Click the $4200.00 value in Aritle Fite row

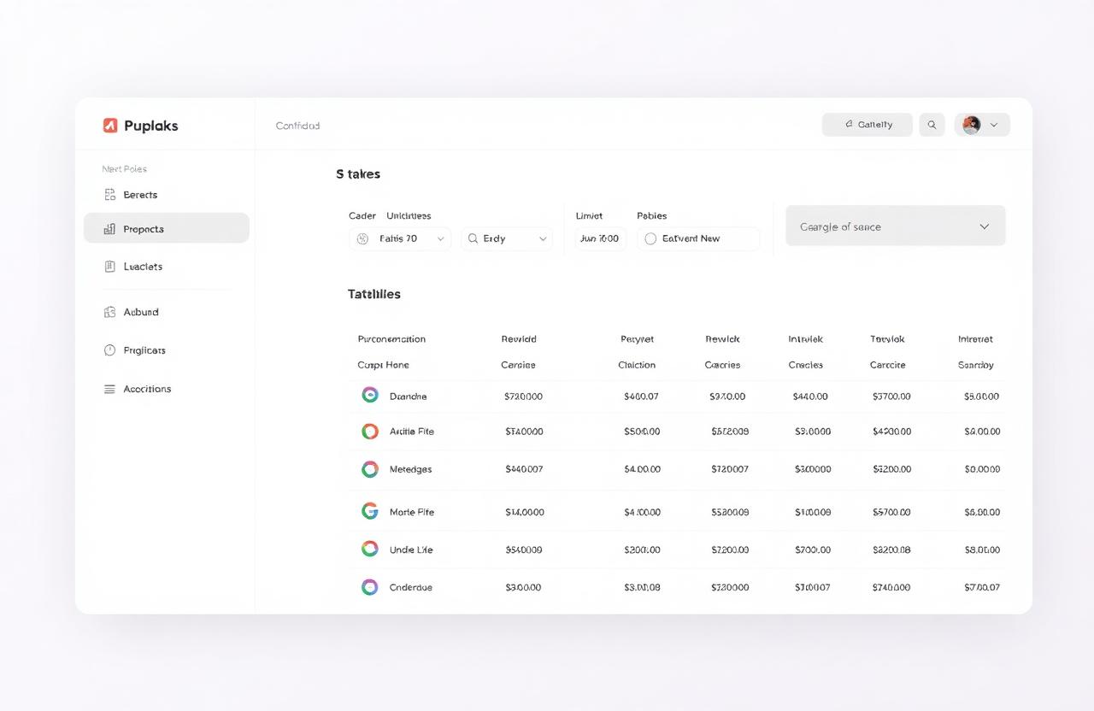[891, 432]
